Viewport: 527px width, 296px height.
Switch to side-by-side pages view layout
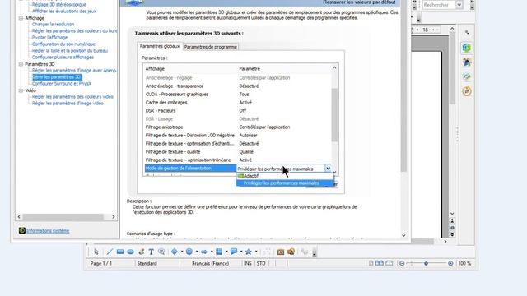380,263
